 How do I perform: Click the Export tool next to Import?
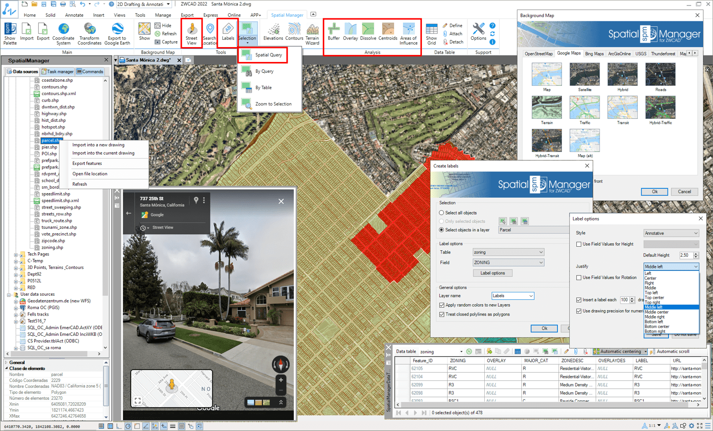tap(43, 32)
